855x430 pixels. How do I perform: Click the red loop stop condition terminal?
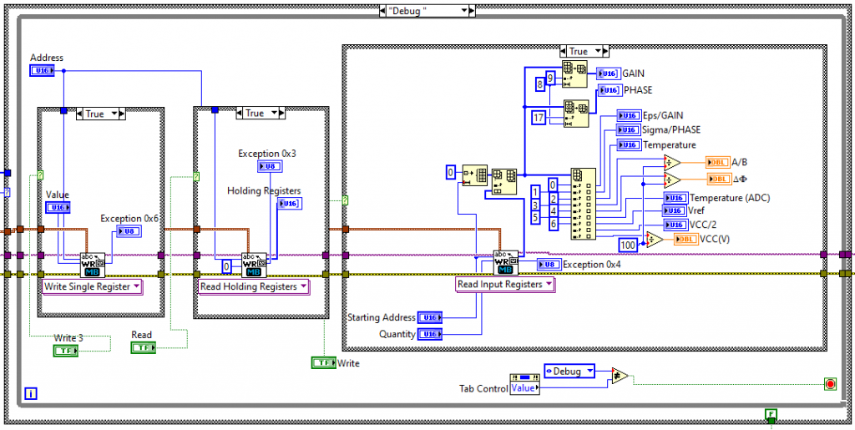point(830,384)
